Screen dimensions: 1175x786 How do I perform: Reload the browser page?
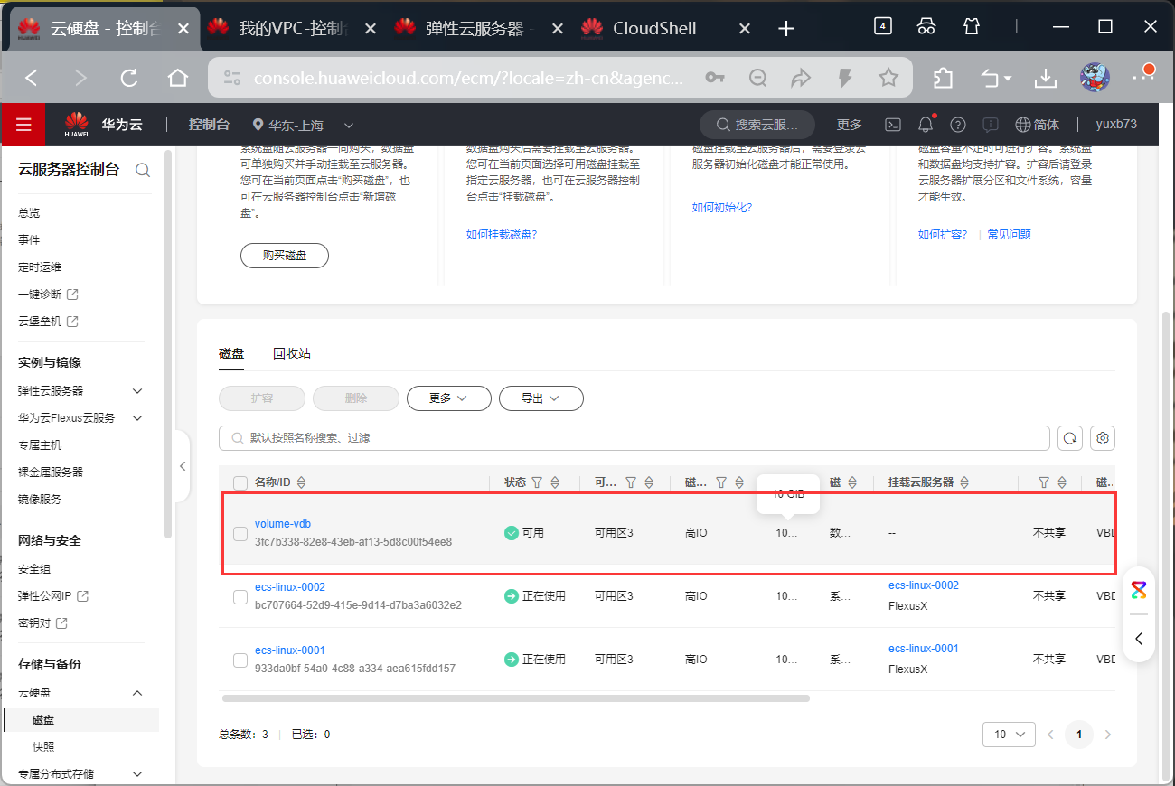coord(129,79)
